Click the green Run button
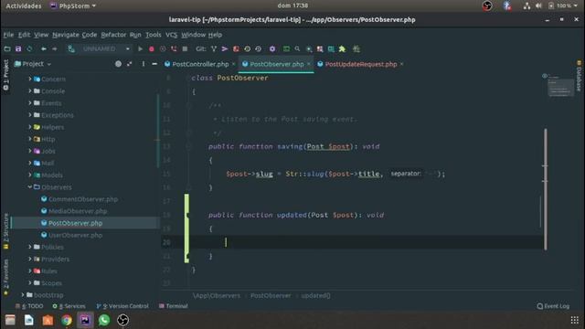The image size is (585, 329). point(140,48)
